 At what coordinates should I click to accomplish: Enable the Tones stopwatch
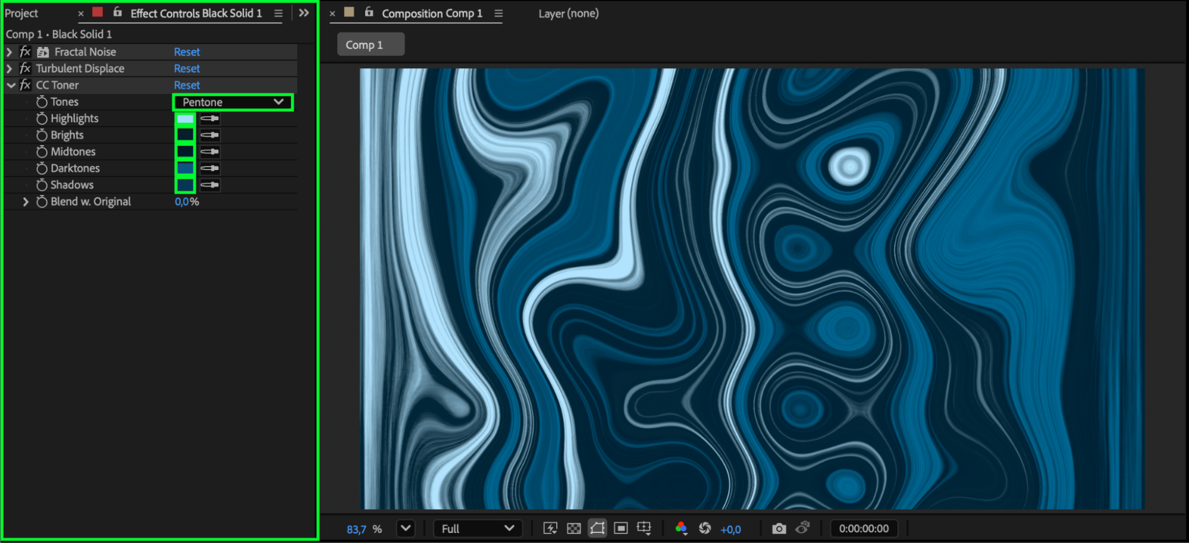[x=42, y=102]
